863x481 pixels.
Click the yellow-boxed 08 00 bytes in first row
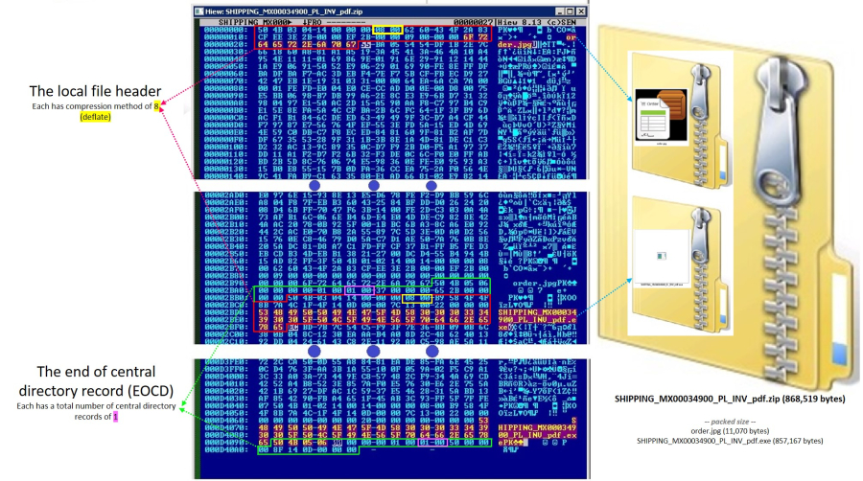tap(388, 29)
